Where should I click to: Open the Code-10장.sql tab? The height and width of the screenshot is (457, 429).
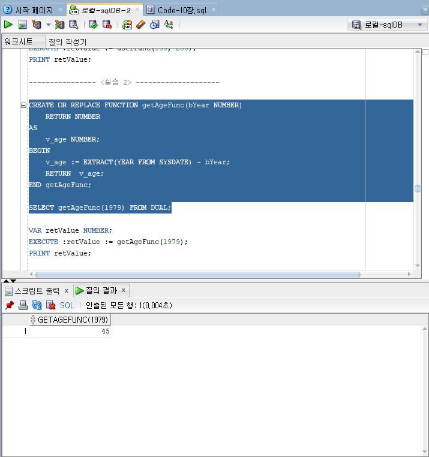click(x=182, y=10)
